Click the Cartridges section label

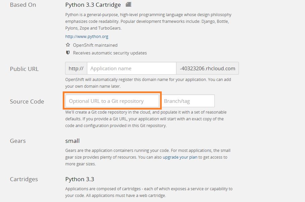24,179
